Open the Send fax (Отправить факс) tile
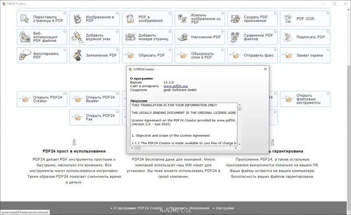This screenshot has height=215, width=351. 253,55
